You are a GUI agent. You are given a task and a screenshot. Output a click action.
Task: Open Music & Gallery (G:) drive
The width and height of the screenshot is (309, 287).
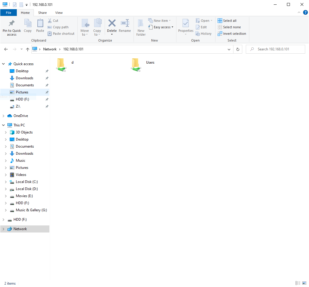coord(31,210)
